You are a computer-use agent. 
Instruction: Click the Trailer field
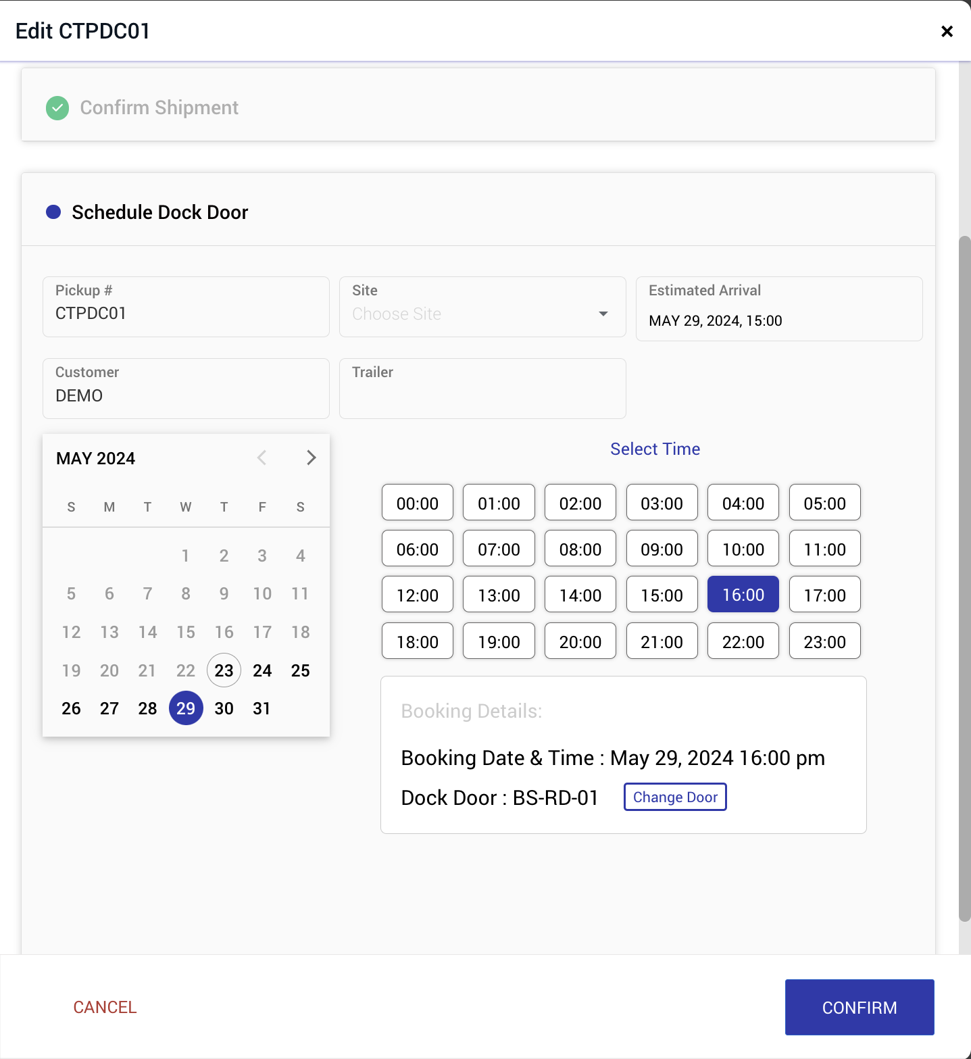(x=482, y=389)
